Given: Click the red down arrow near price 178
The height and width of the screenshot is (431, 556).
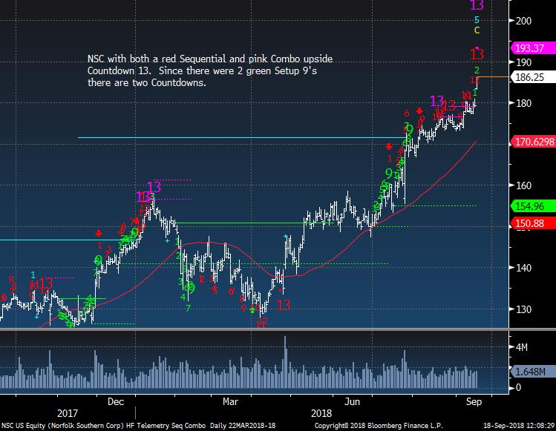Looking at the screenshot, I should pyautogui.click(x=419, y=111).
